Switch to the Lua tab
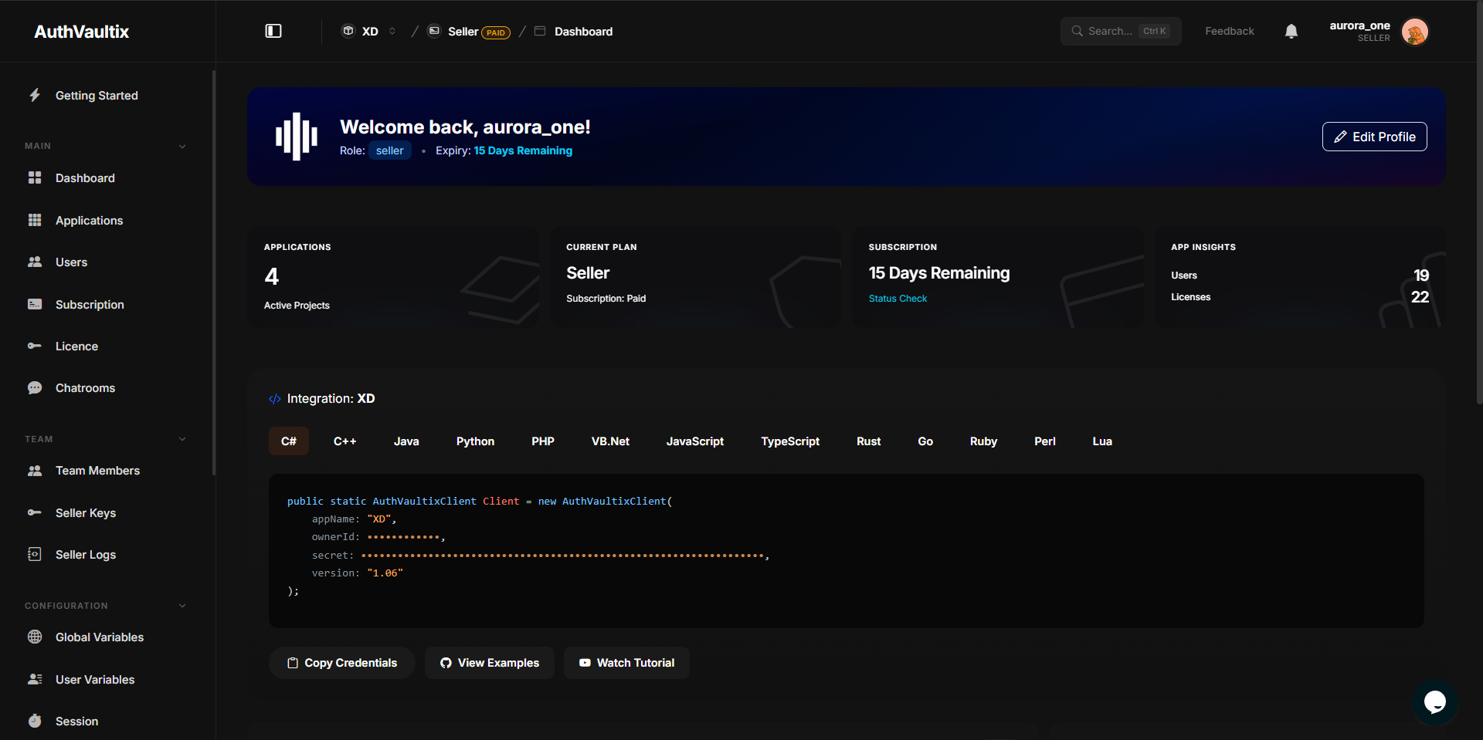 1102,441
